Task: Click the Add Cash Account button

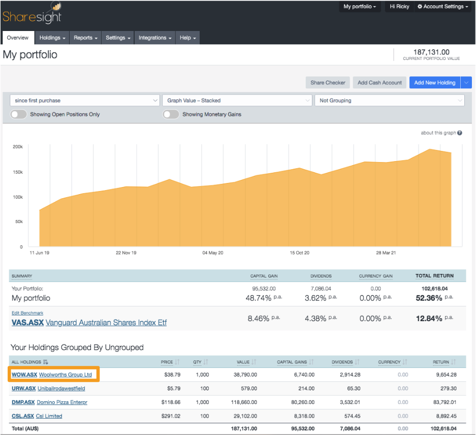Action: (379, 83)
